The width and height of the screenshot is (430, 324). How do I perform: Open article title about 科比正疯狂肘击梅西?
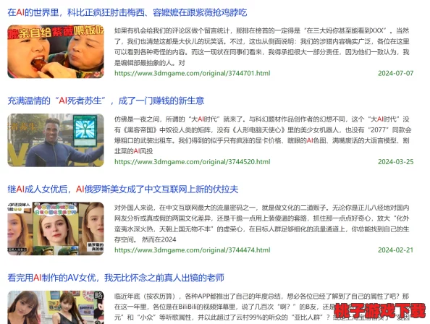pyautogui.click(x=127, y=12)
